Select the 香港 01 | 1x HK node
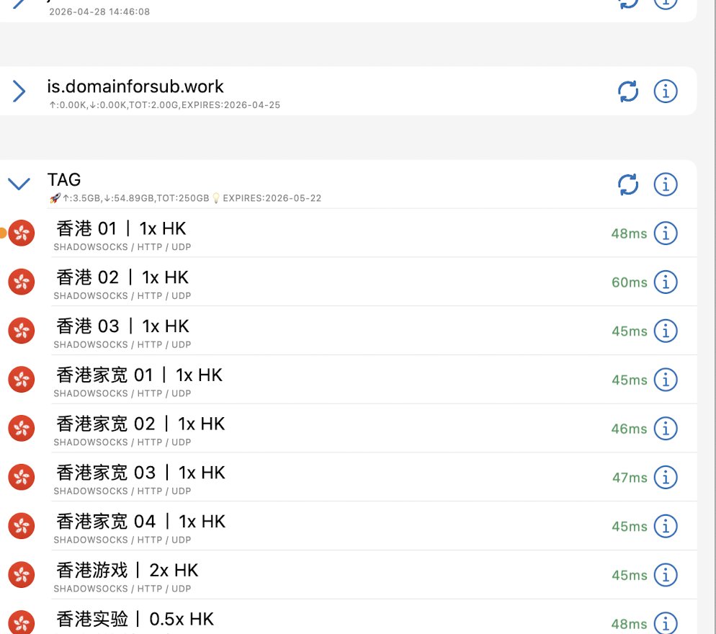The image size is (716, 634). pyautogui.click(x=349, y=233)
